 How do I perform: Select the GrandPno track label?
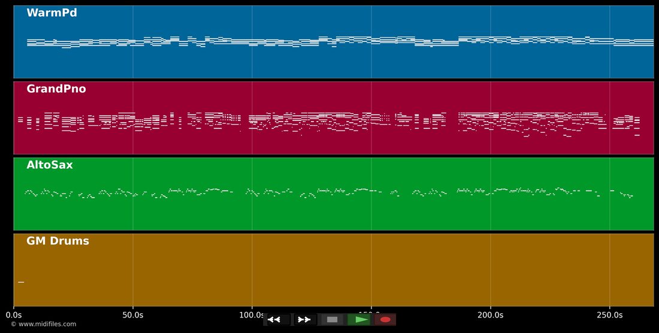56,89
